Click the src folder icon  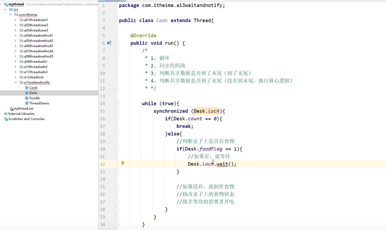(11, 9)
